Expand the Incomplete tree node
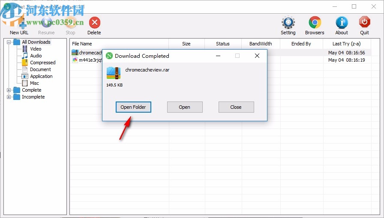The width and height of the screenshot is (384, 218). coord(9,97)
